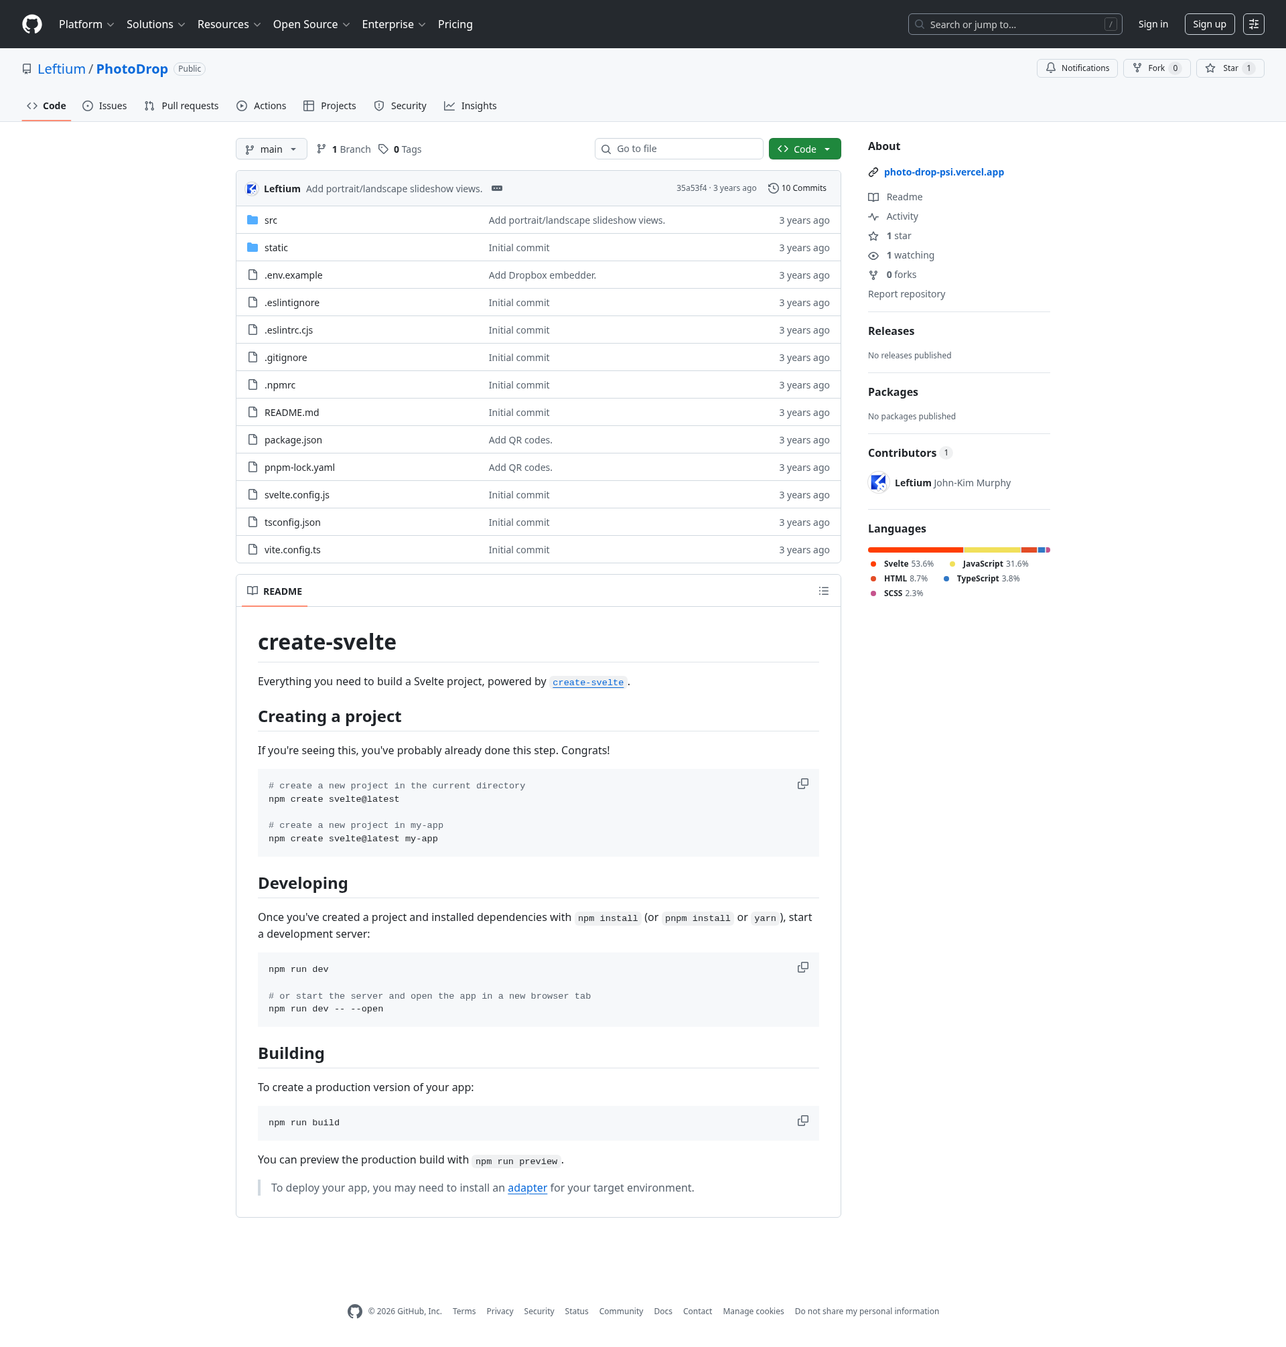Image resolution: width=1286 pixels, height=1347 pixels.
Task: Click the Svelte segment of language bar
Action: [915, 550]
